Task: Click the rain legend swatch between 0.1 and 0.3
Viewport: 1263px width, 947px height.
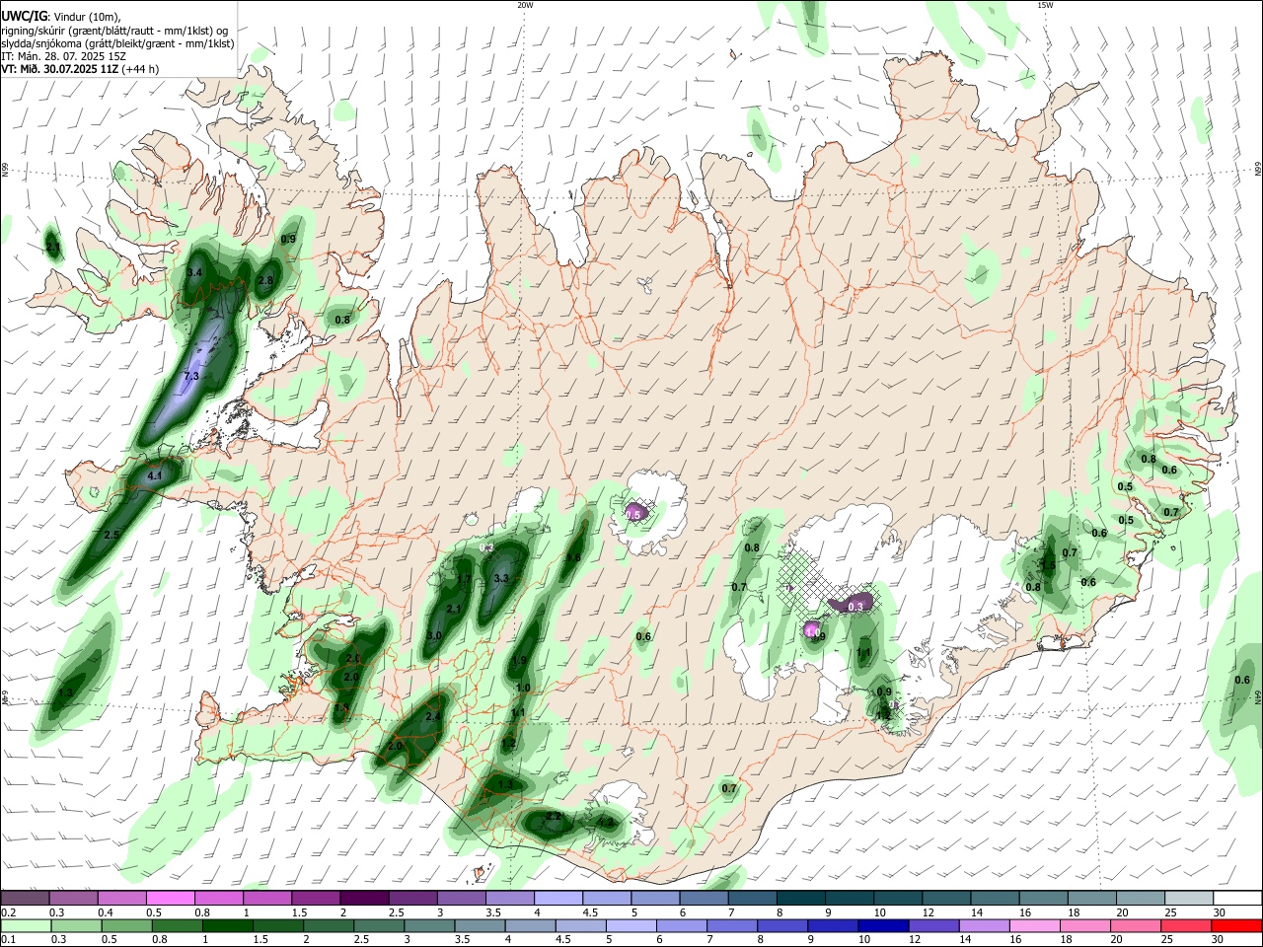Action: [x=25, y=925]
